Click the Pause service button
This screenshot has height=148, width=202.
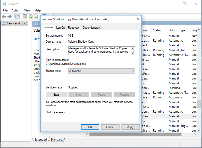101,95
